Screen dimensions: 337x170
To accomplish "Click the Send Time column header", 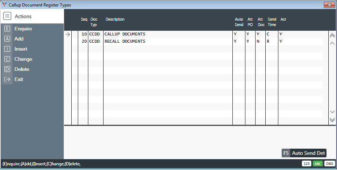I will click(x=272, y=22).
